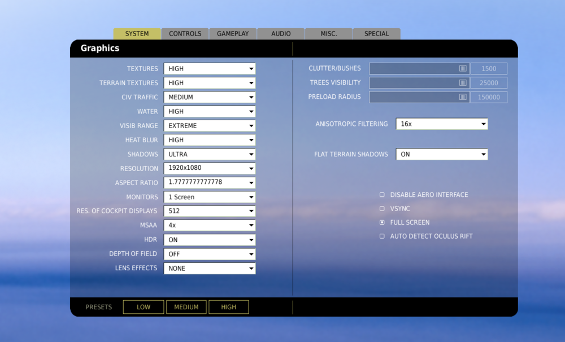Enable VSYNC
The height and width of the screenshot is (342, 565).
click(x=382, y=208)
